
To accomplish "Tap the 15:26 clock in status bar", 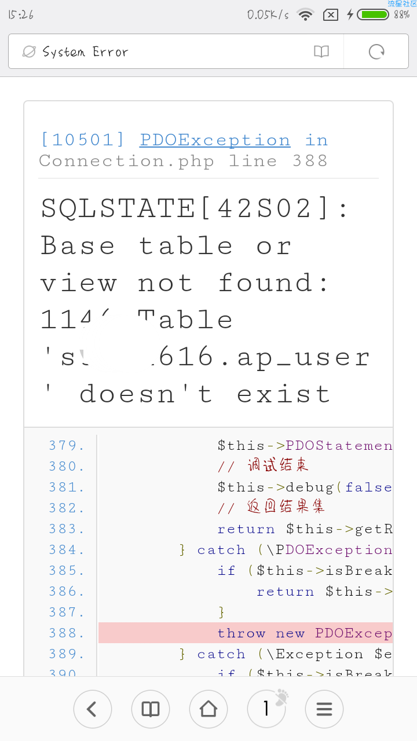I will click(21, 14).
